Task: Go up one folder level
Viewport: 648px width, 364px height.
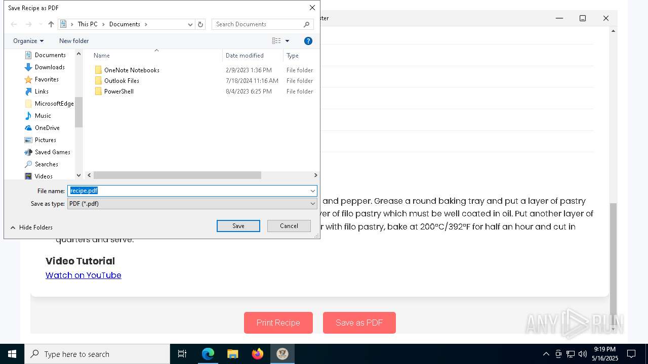Action: pos(51,24)
